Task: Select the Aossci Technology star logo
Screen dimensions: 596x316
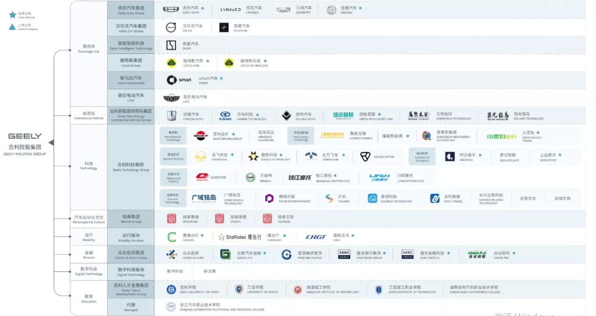Action: 253,156
